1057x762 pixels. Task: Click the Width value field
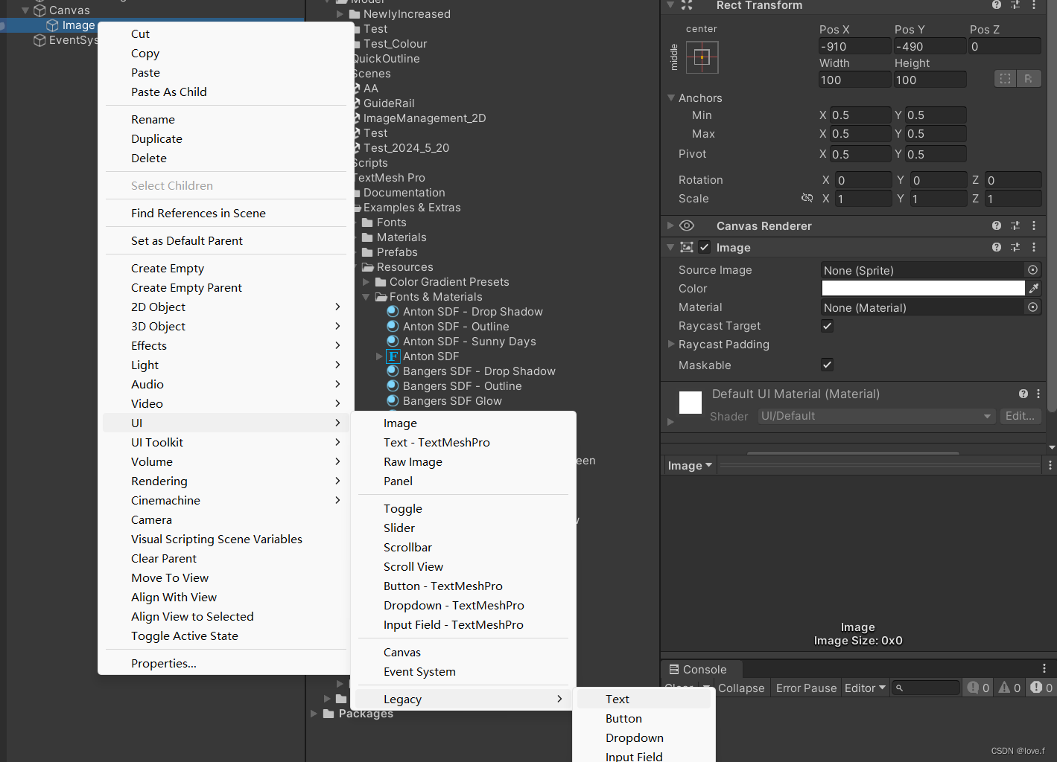854,80
